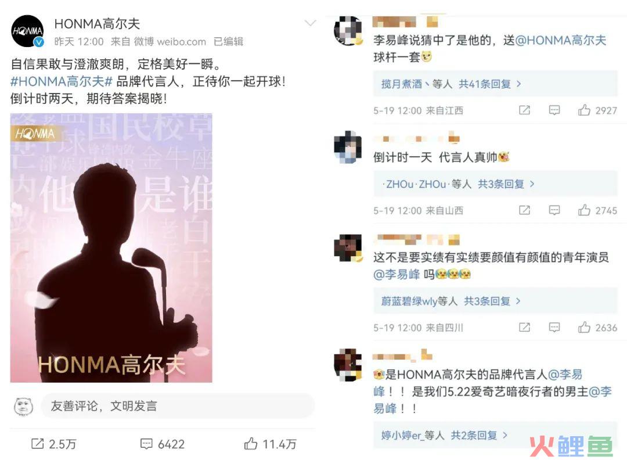Reply to the comment from 山西
The width and height of the screenshot is (627, 460).
point(554,210)
